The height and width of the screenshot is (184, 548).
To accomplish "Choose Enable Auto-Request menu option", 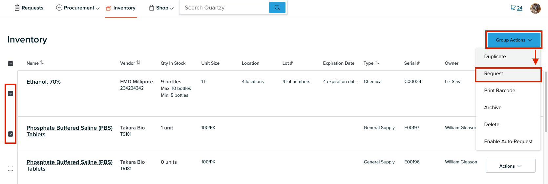I will tap(508, 142).
